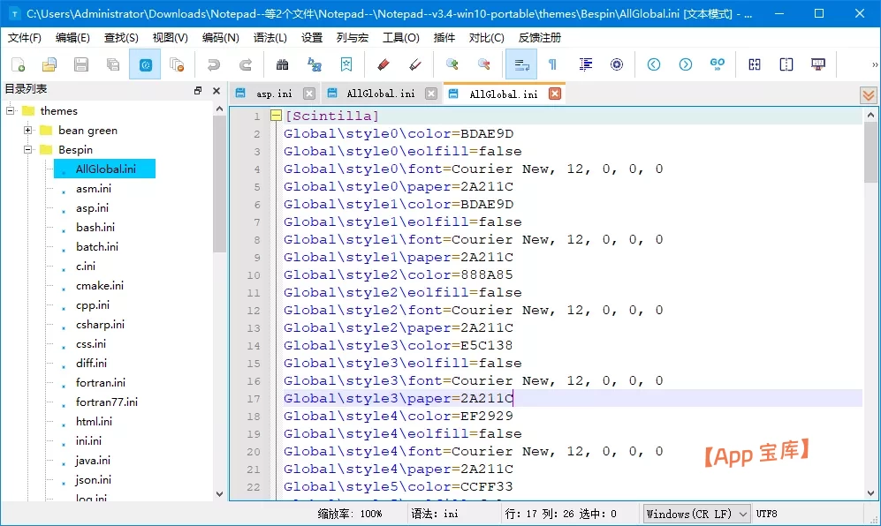Image resolution: width=881 pixels, height=526 pixels.
Task: Toggle the word wrap toolbar button
Action: [520, 64]
